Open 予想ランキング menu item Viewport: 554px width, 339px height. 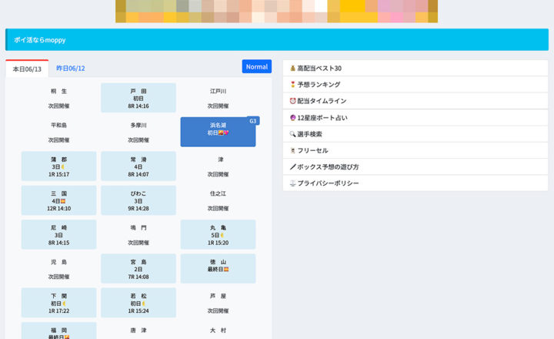pos(415,84)
